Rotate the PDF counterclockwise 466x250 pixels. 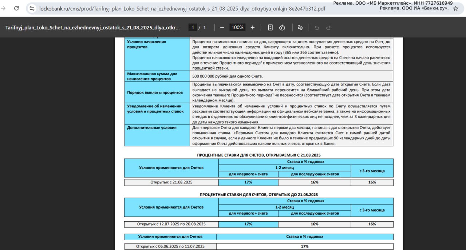282,27
